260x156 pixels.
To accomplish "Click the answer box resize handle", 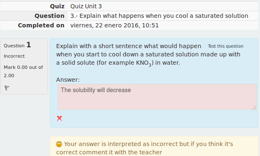I will [254, 107].
